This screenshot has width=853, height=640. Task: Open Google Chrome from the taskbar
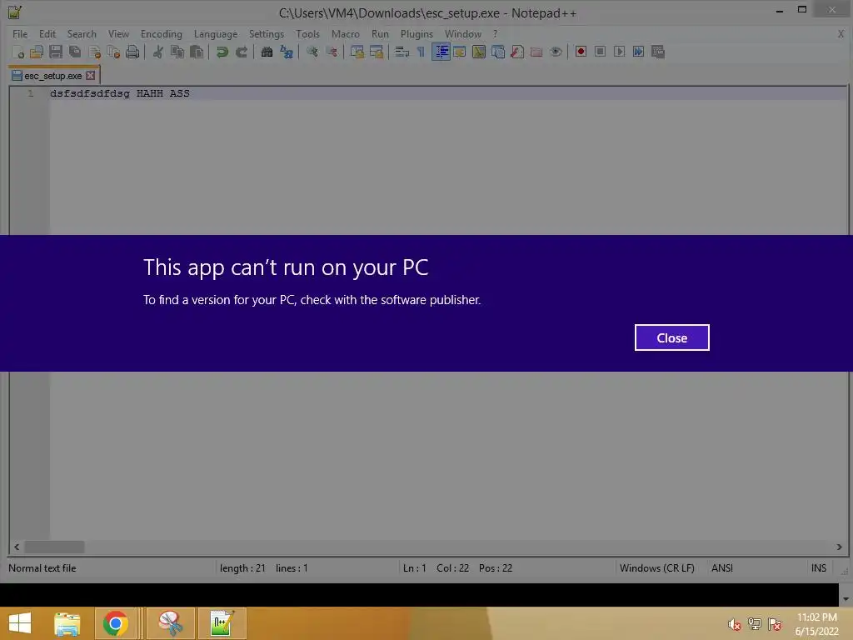(x=115, y=623)
